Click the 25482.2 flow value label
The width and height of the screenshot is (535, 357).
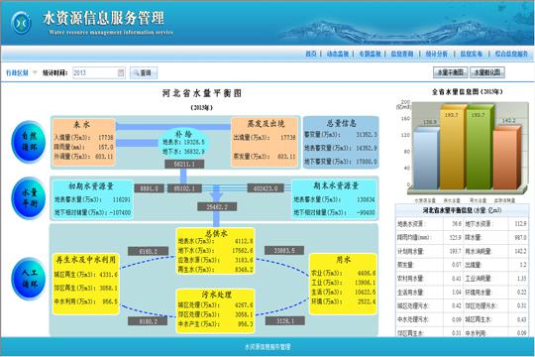point(217,206)
